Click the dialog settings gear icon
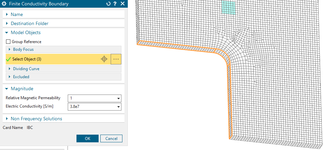 [x=4, y=4]
